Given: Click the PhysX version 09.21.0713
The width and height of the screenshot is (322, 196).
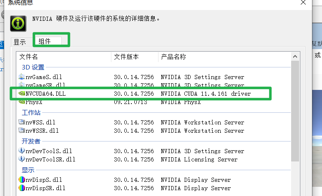Looking at the screenshot, I should [131, 102].
